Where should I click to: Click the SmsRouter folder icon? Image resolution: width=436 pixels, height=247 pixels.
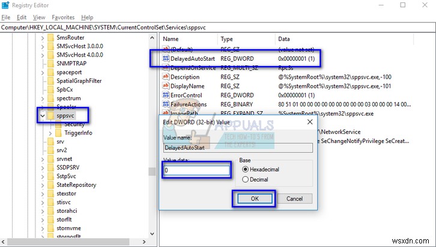coord(51,37)
